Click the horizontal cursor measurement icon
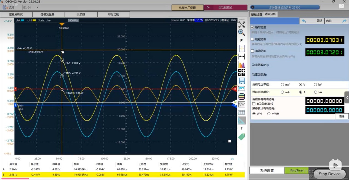The width and height of the screenshot is (349, 180). 241,57
